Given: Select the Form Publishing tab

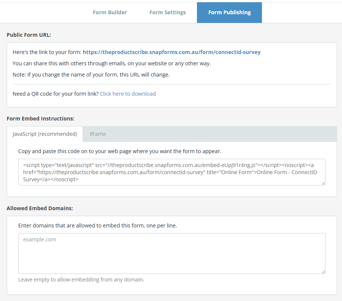Looking at the screenshot, I should (x=229, y=12).
